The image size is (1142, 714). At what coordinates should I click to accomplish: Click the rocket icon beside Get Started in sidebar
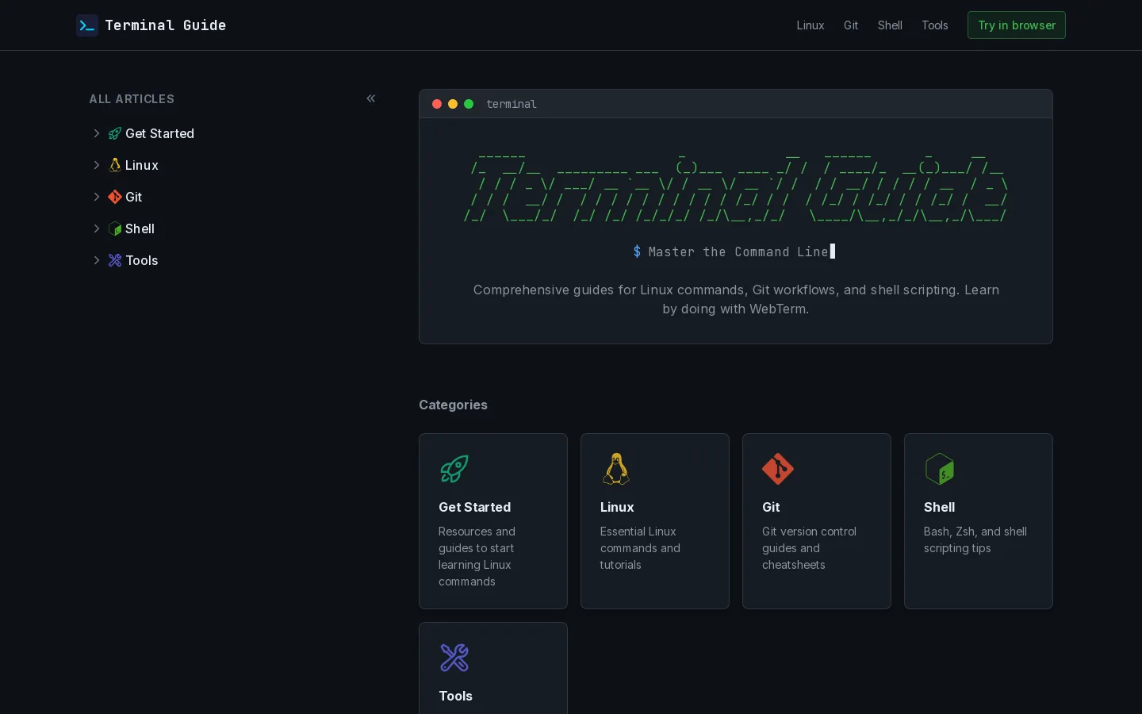[x=115, y=133]
